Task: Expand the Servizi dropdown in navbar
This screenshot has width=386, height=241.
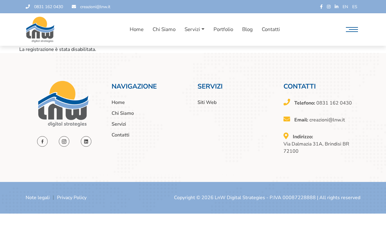Action: [195, 29]
